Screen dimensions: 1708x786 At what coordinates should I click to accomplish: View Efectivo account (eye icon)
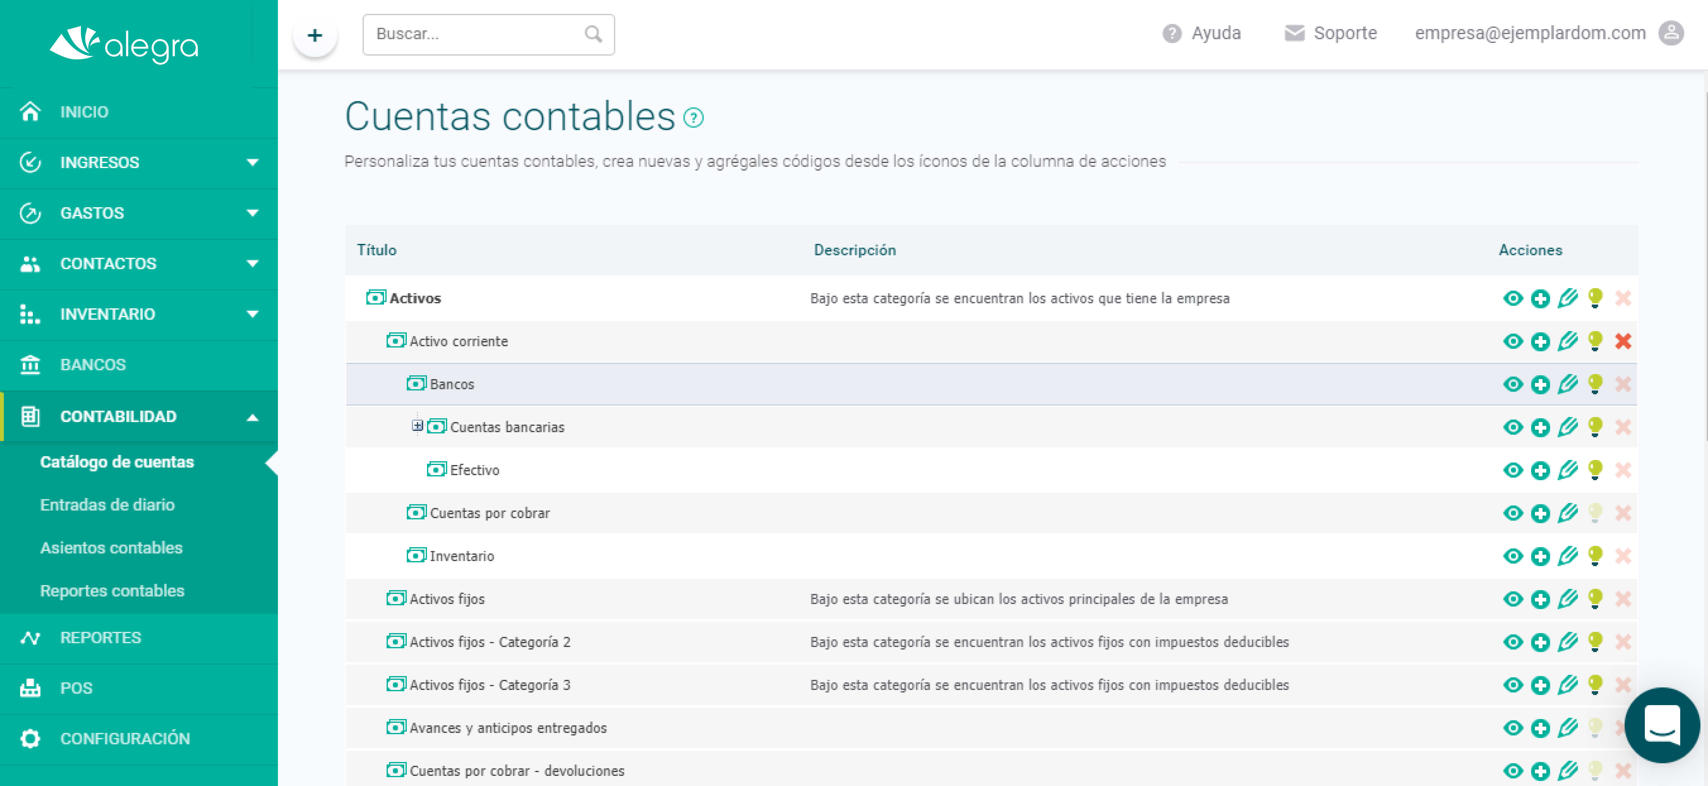tap(1513, 470)
